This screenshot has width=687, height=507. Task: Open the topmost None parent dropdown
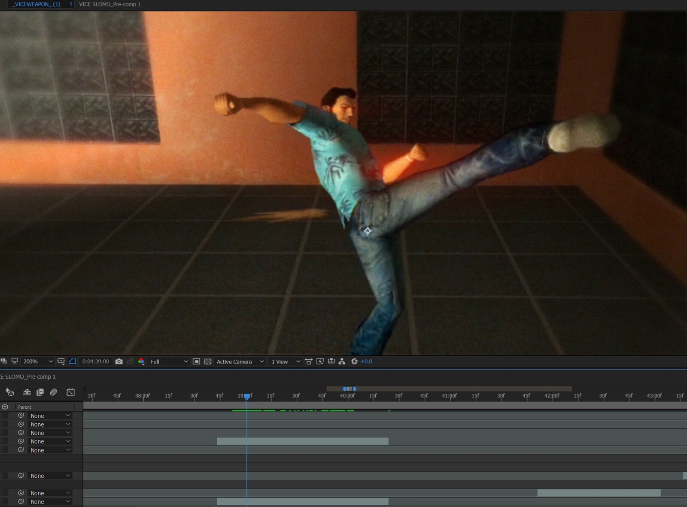coord(50,416)
